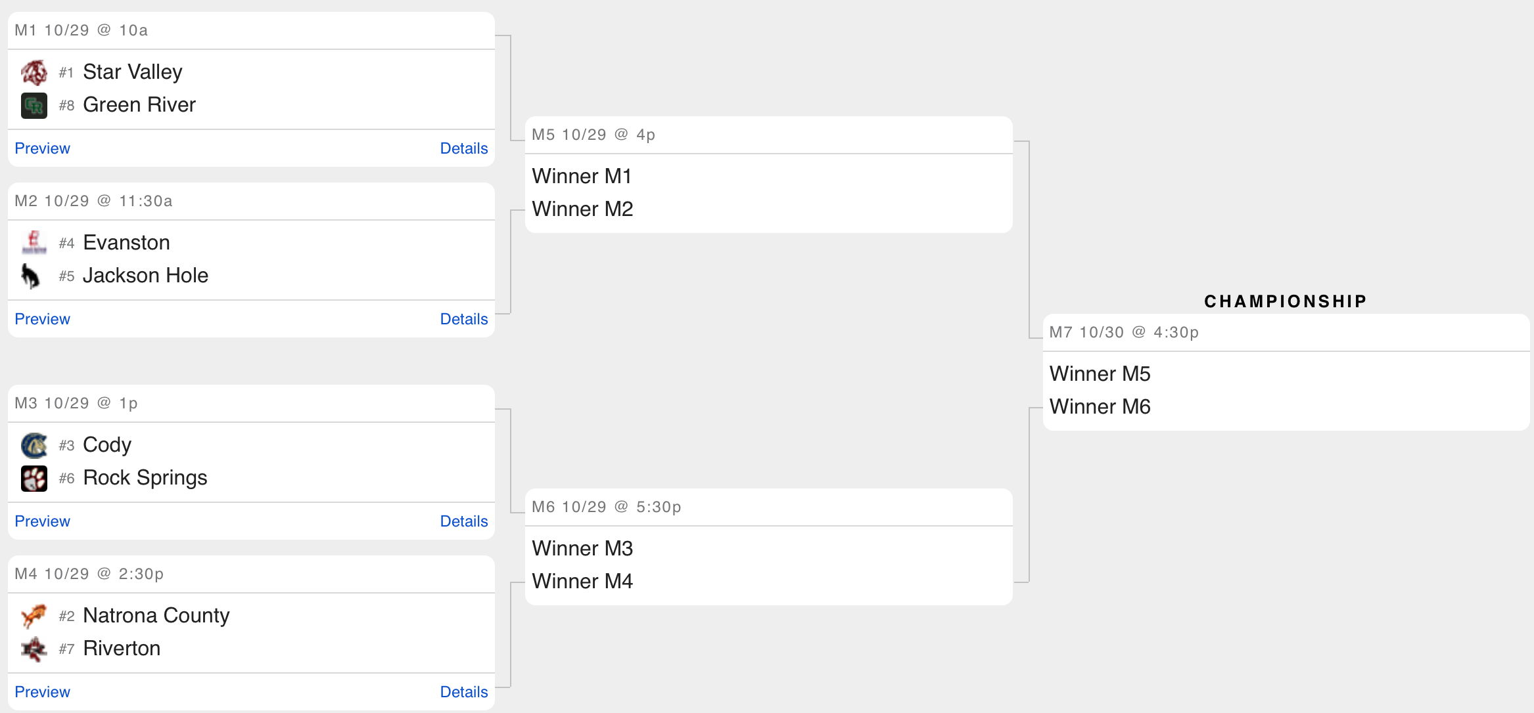View Details for Evanston vs Jackson Hole
The height and width of the screenshot is (713, 1534).
pos(463,319)
